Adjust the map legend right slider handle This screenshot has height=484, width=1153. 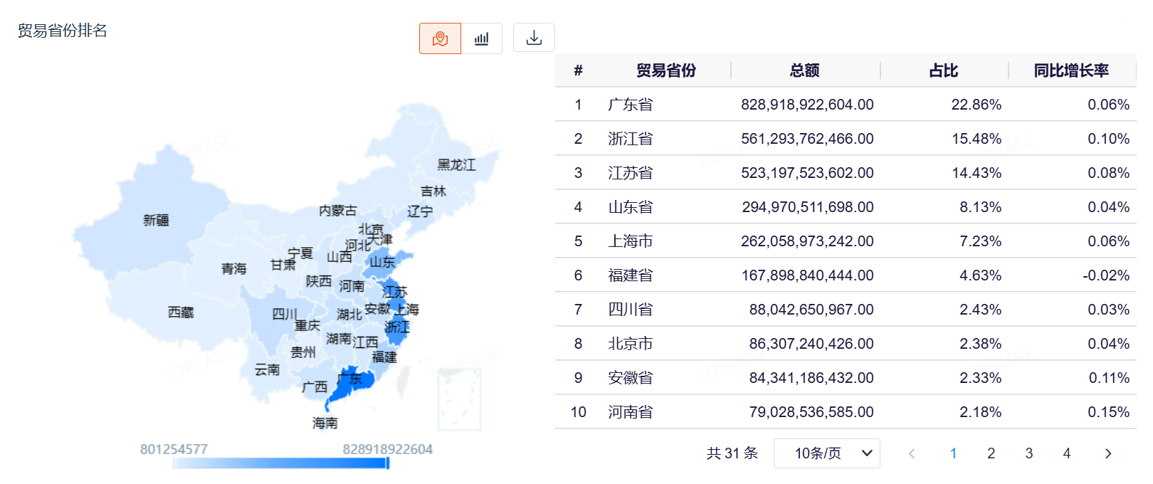pyautogui.click(x=388, y=463)
